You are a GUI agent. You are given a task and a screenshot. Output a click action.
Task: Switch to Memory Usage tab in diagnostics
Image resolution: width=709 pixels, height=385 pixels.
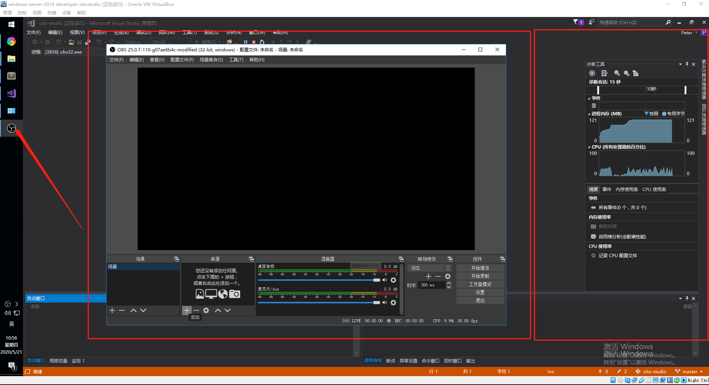(x=626, y=189)
